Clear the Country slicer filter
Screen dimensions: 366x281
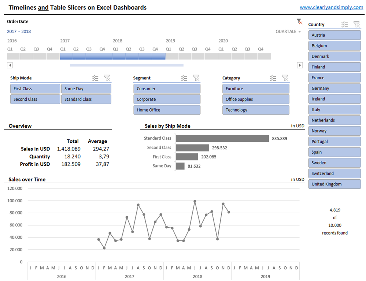356,25
